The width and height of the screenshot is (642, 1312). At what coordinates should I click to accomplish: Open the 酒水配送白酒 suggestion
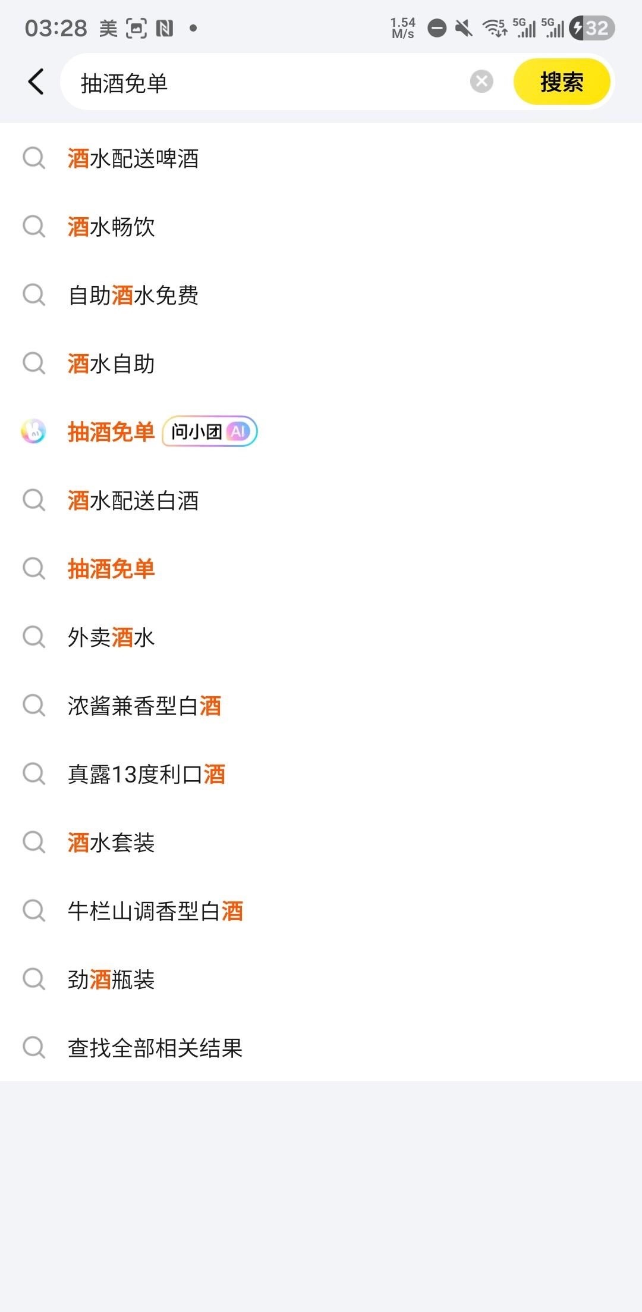pos(133,501)
